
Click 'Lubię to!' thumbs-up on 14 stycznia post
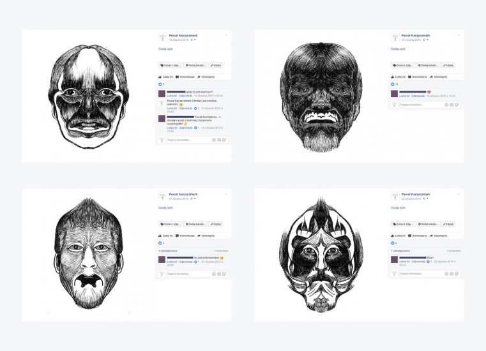click(x=165, y=77)
